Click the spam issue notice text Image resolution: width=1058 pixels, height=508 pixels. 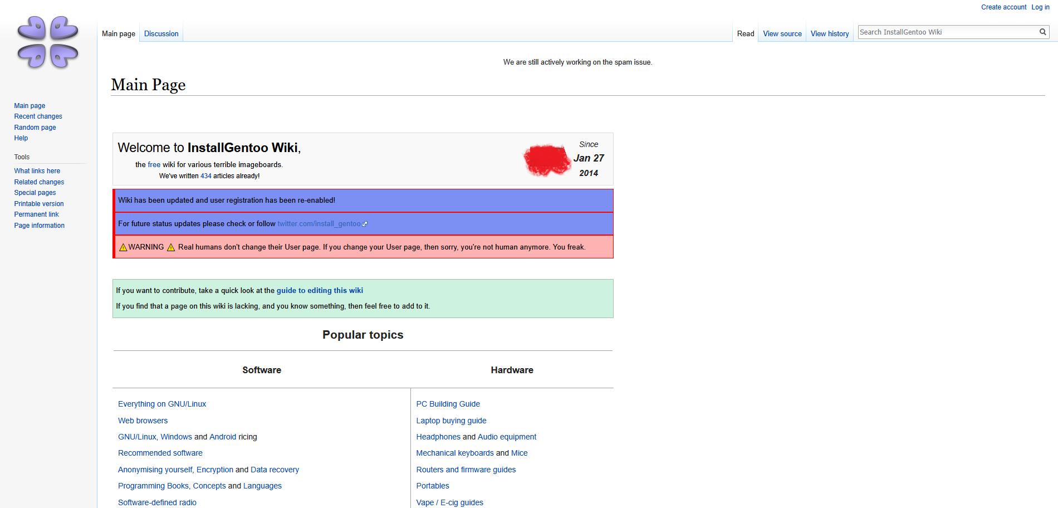(x=577, y=62)
